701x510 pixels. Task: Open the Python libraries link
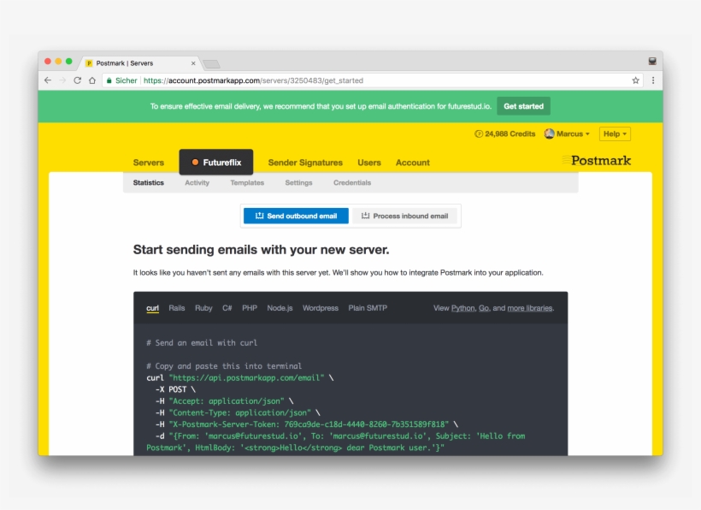[x=462, y=308]
